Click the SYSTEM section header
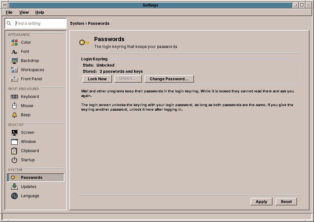Screen dimensions: 314x222 click(15, 170)
